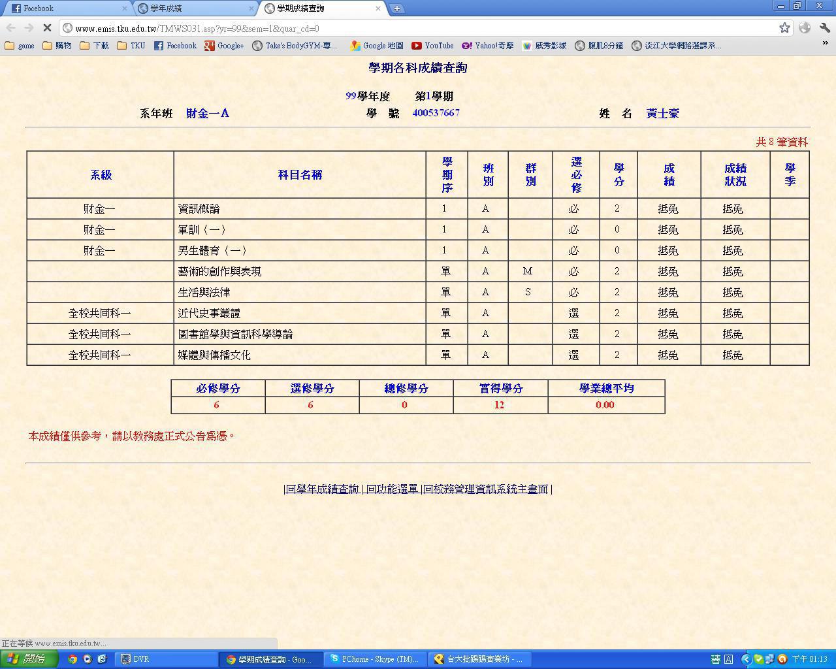This screenshot has height=669, width=836.
Task: Open the TKU bookmarks folder
Action: (x=131, y=46)
